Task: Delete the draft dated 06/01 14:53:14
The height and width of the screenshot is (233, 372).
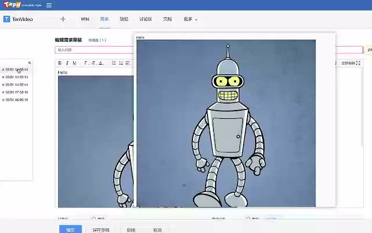Action: click(3, 77)
